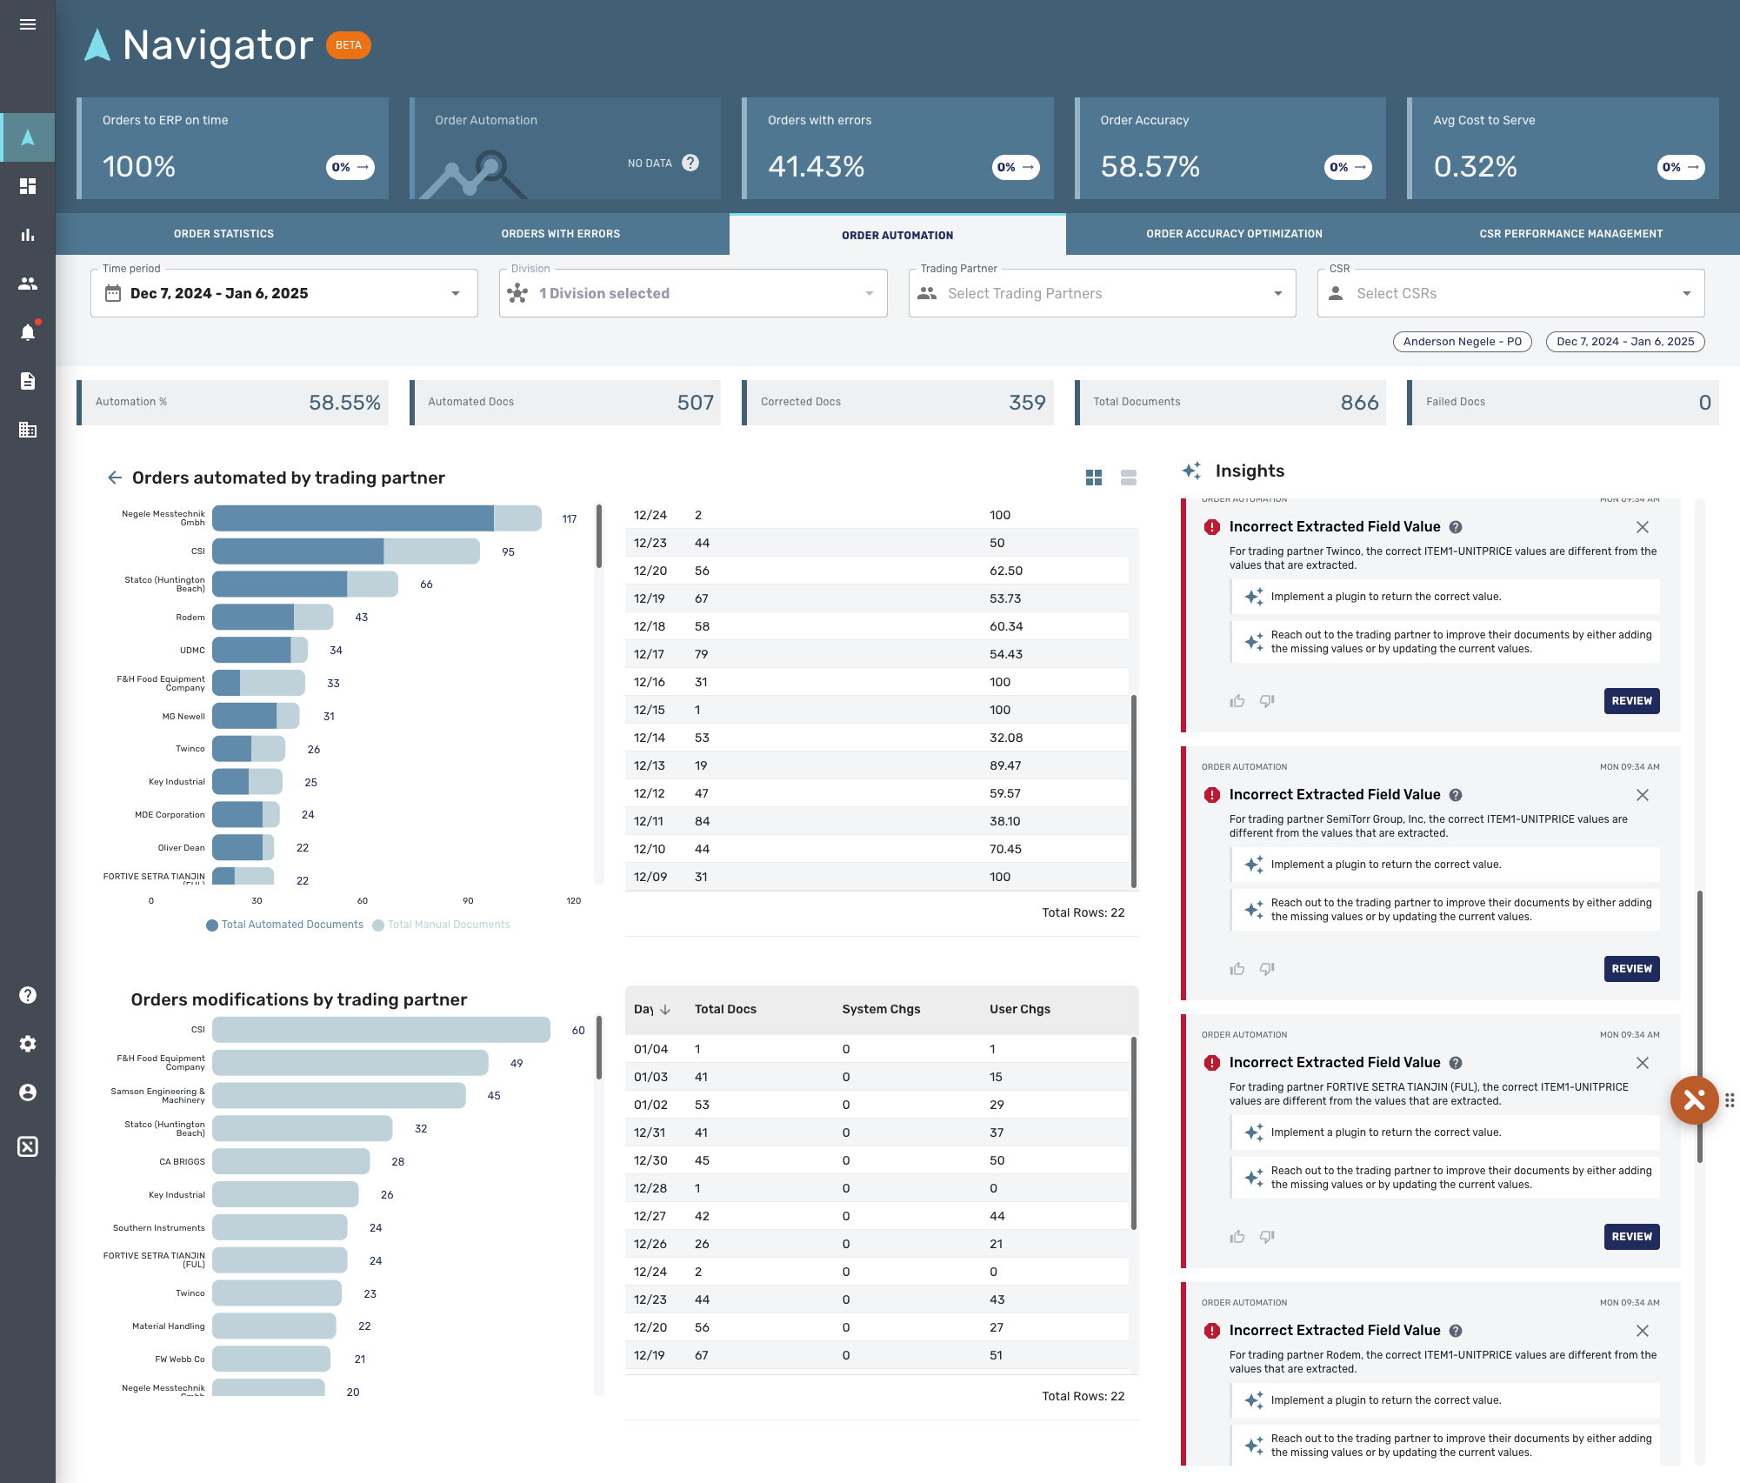Switch to list layout view icon
Viewport: 1740px width, 1483px height.
point(1129,478)
